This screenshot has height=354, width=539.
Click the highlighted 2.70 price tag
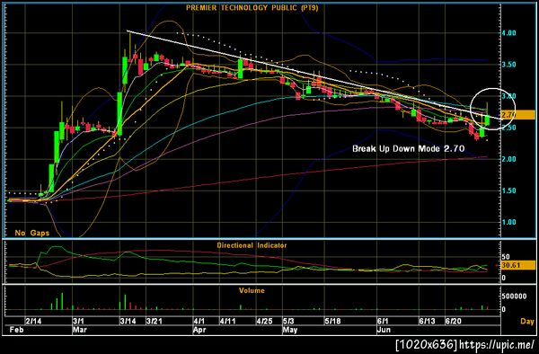pyautogui.click(x=518, y=115)
